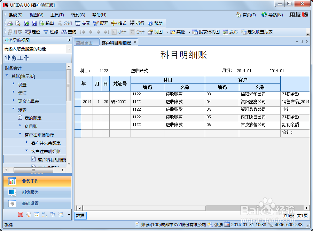This screenshot has height=231, width=313.
Task: Click the 发布 publish button
Action: (230, 32)
